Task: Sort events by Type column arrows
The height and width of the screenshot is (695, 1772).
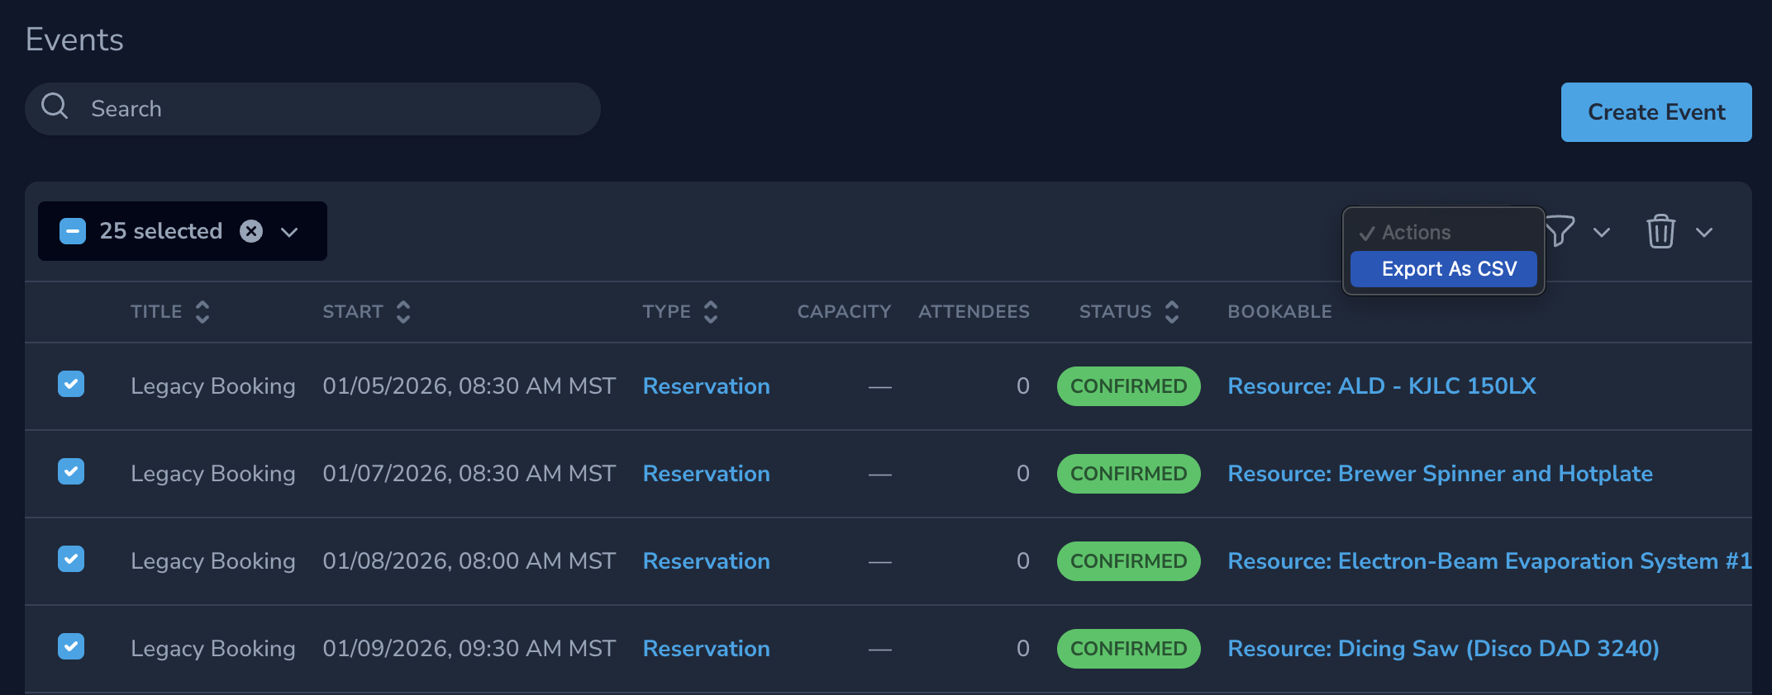Action: [x=711, y=312]
